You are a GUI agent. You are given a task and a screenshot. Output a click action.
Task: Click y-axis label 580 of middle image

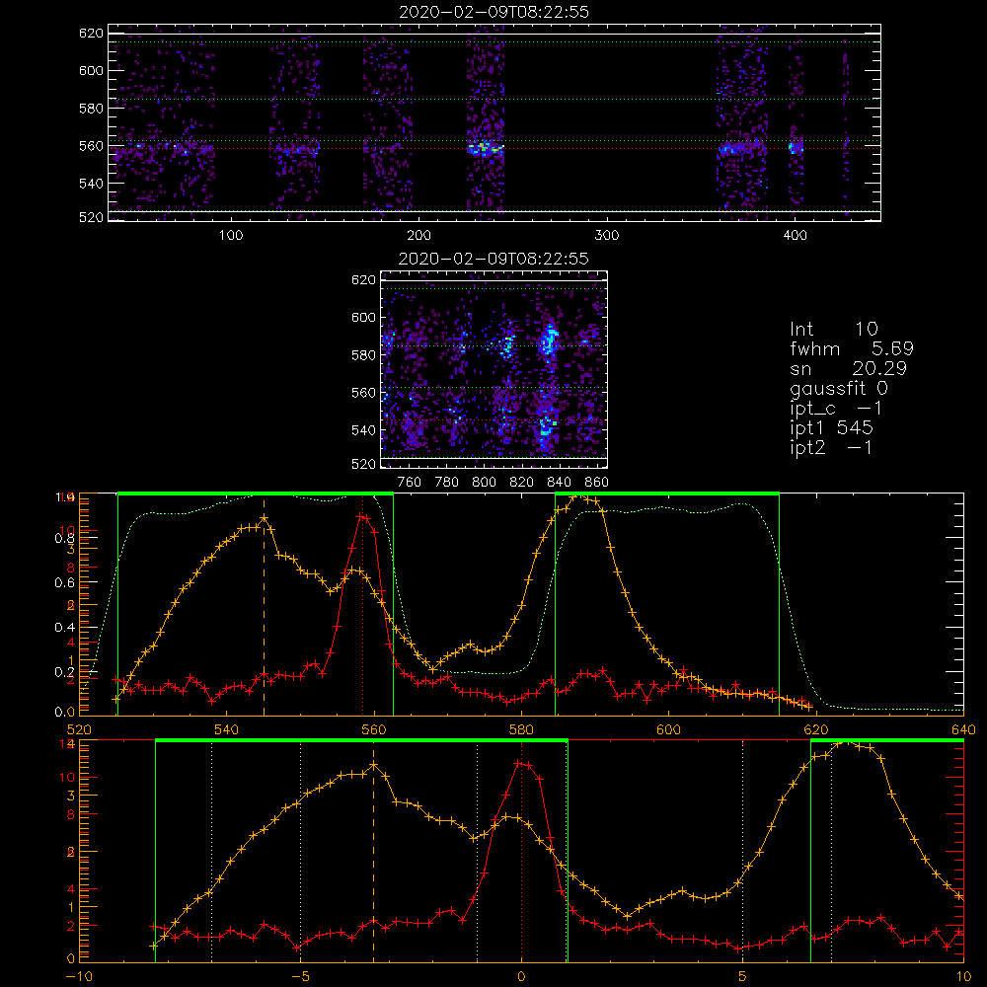coord(363,355)
